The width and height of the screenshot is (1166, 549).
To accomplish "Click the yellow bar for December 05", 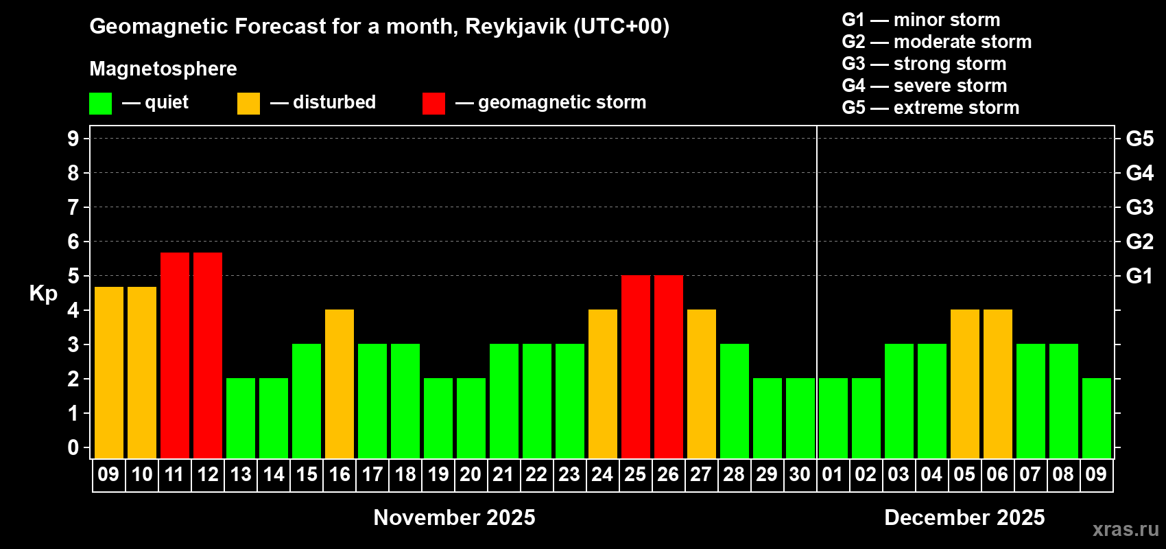I will [965, 384].
